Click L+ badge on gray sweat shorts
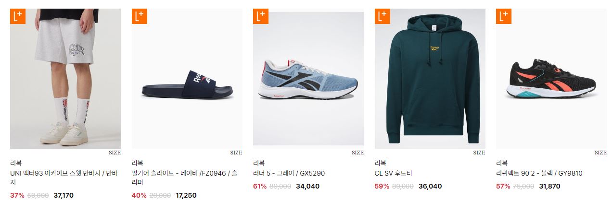The width and height of the screenshot is (612, 213). (x=18, y=16)
